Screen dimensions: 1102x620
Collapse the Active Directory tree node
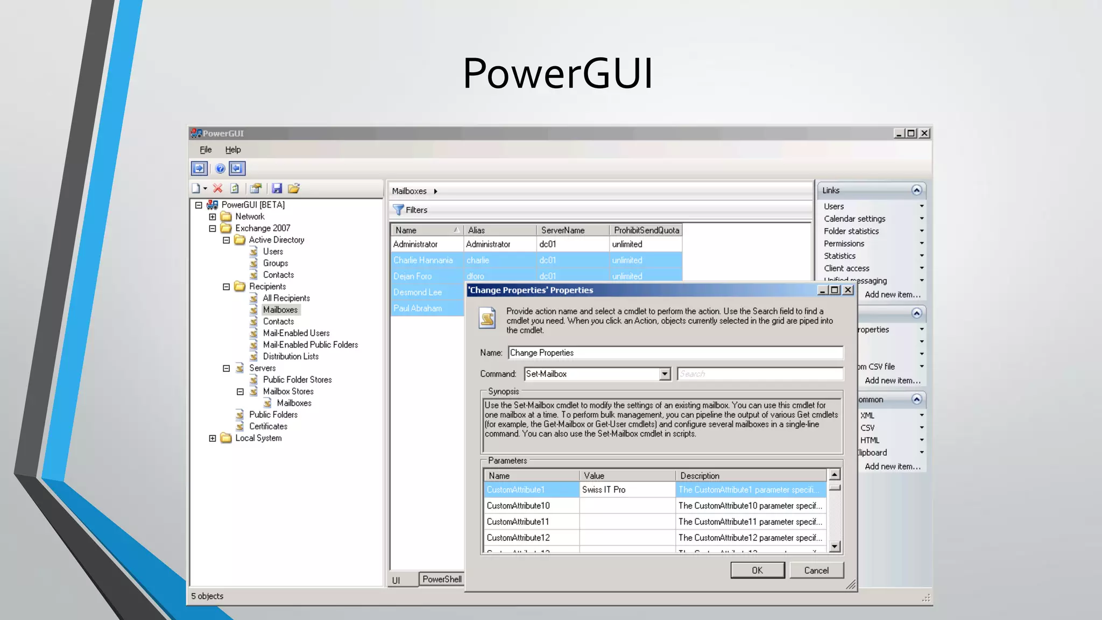coord(227,240)
